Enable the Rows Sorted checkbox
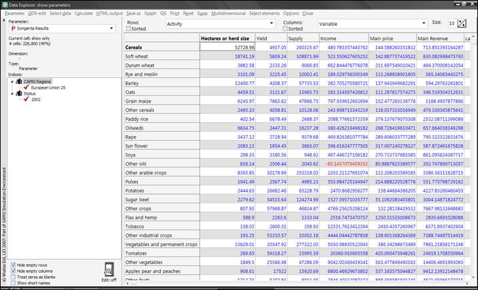This screenshot has width=478, height=290. 130,29
